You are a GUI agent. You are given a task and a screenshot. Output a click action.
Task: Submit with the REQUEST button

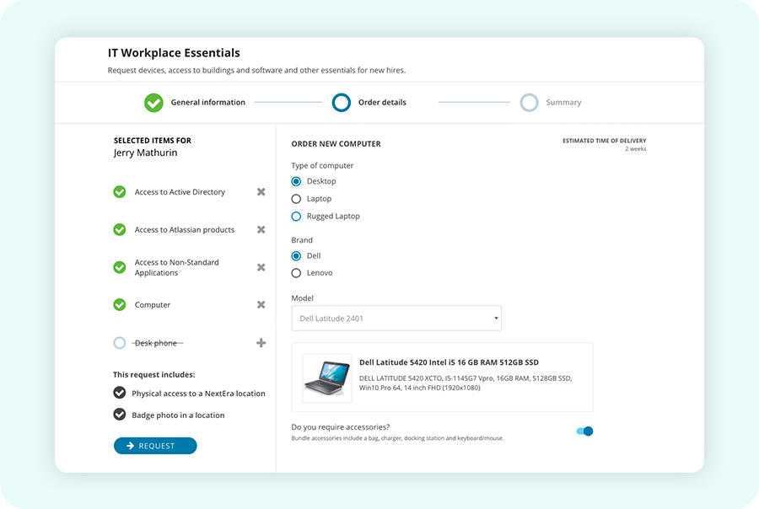click(x=155, y=446)
